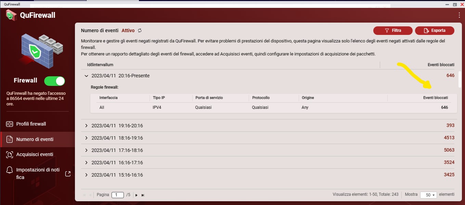Click the vertical scrollbar of events list

pos(460,79)
